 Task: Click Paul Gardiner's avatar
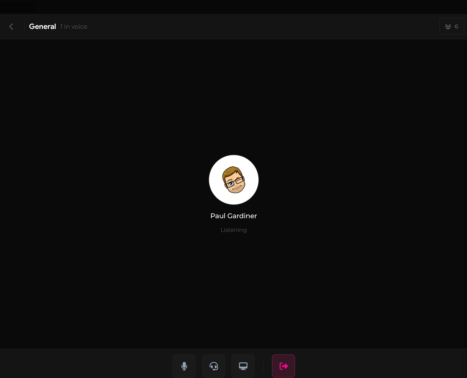(x=234, y=180)
